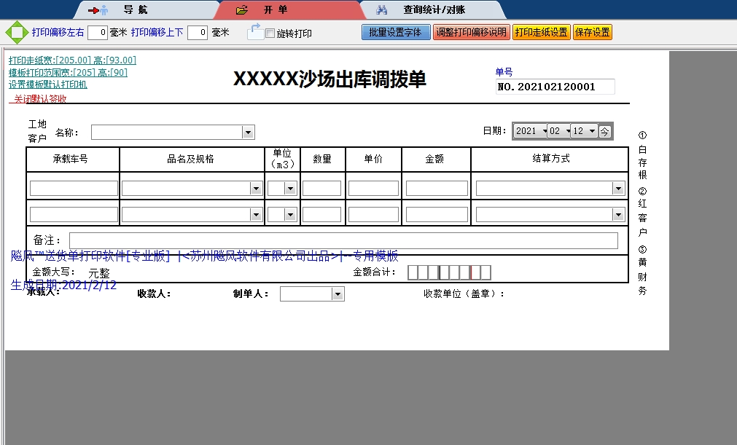
Task: Open the year 2021 date dropdown
Action: coord(543,131)
